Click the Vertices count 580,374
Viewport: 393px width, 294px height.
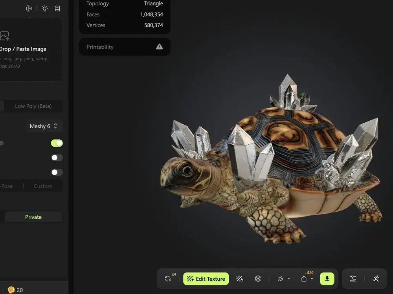153,25
